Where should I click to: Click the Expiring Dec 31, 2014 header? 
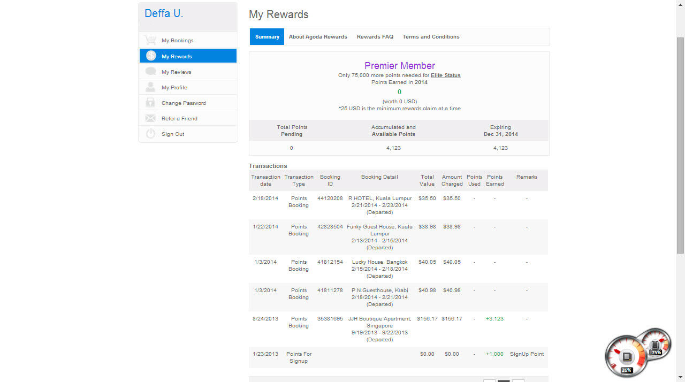click(500, 131)
